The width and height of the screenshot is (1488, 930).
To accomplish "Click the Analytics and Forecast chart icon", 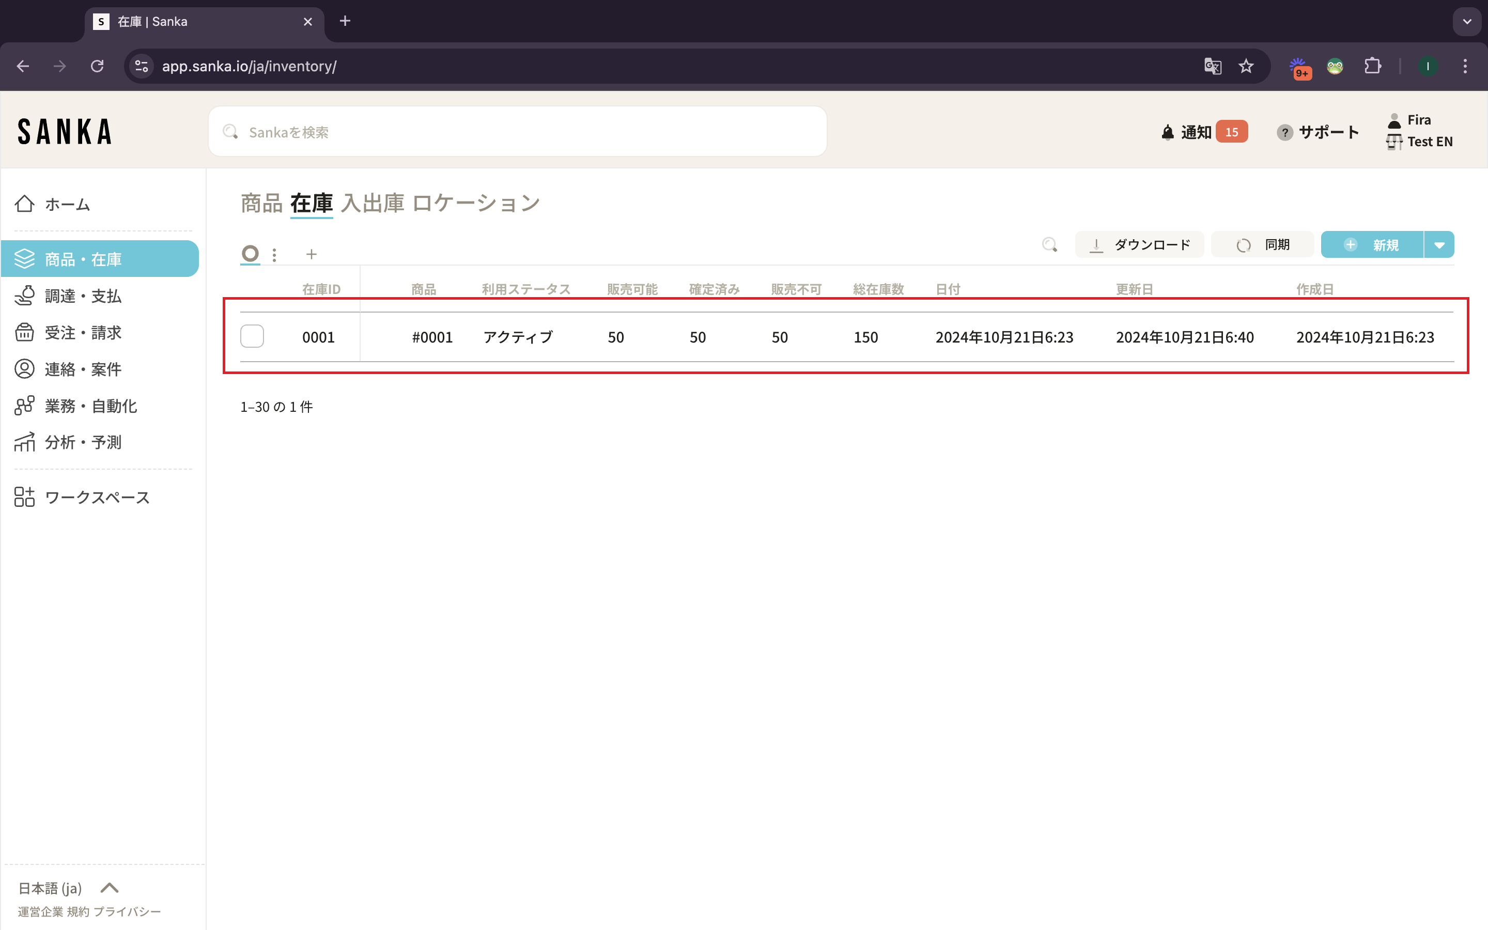I will pos(25,442).
